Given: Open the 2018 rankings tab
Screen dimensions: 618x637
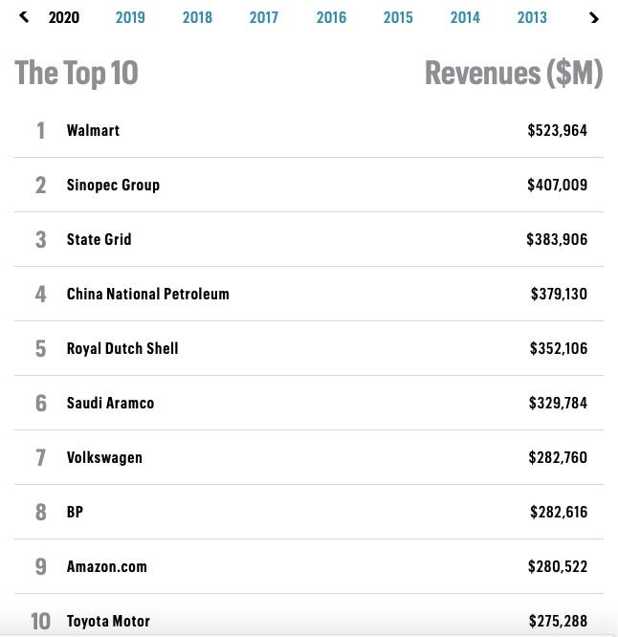Looking at the screenshot, I should [197, 17].
